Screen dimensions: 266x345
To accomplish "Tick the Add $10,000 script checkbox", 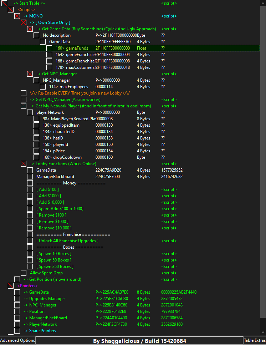I will [30, 202].
